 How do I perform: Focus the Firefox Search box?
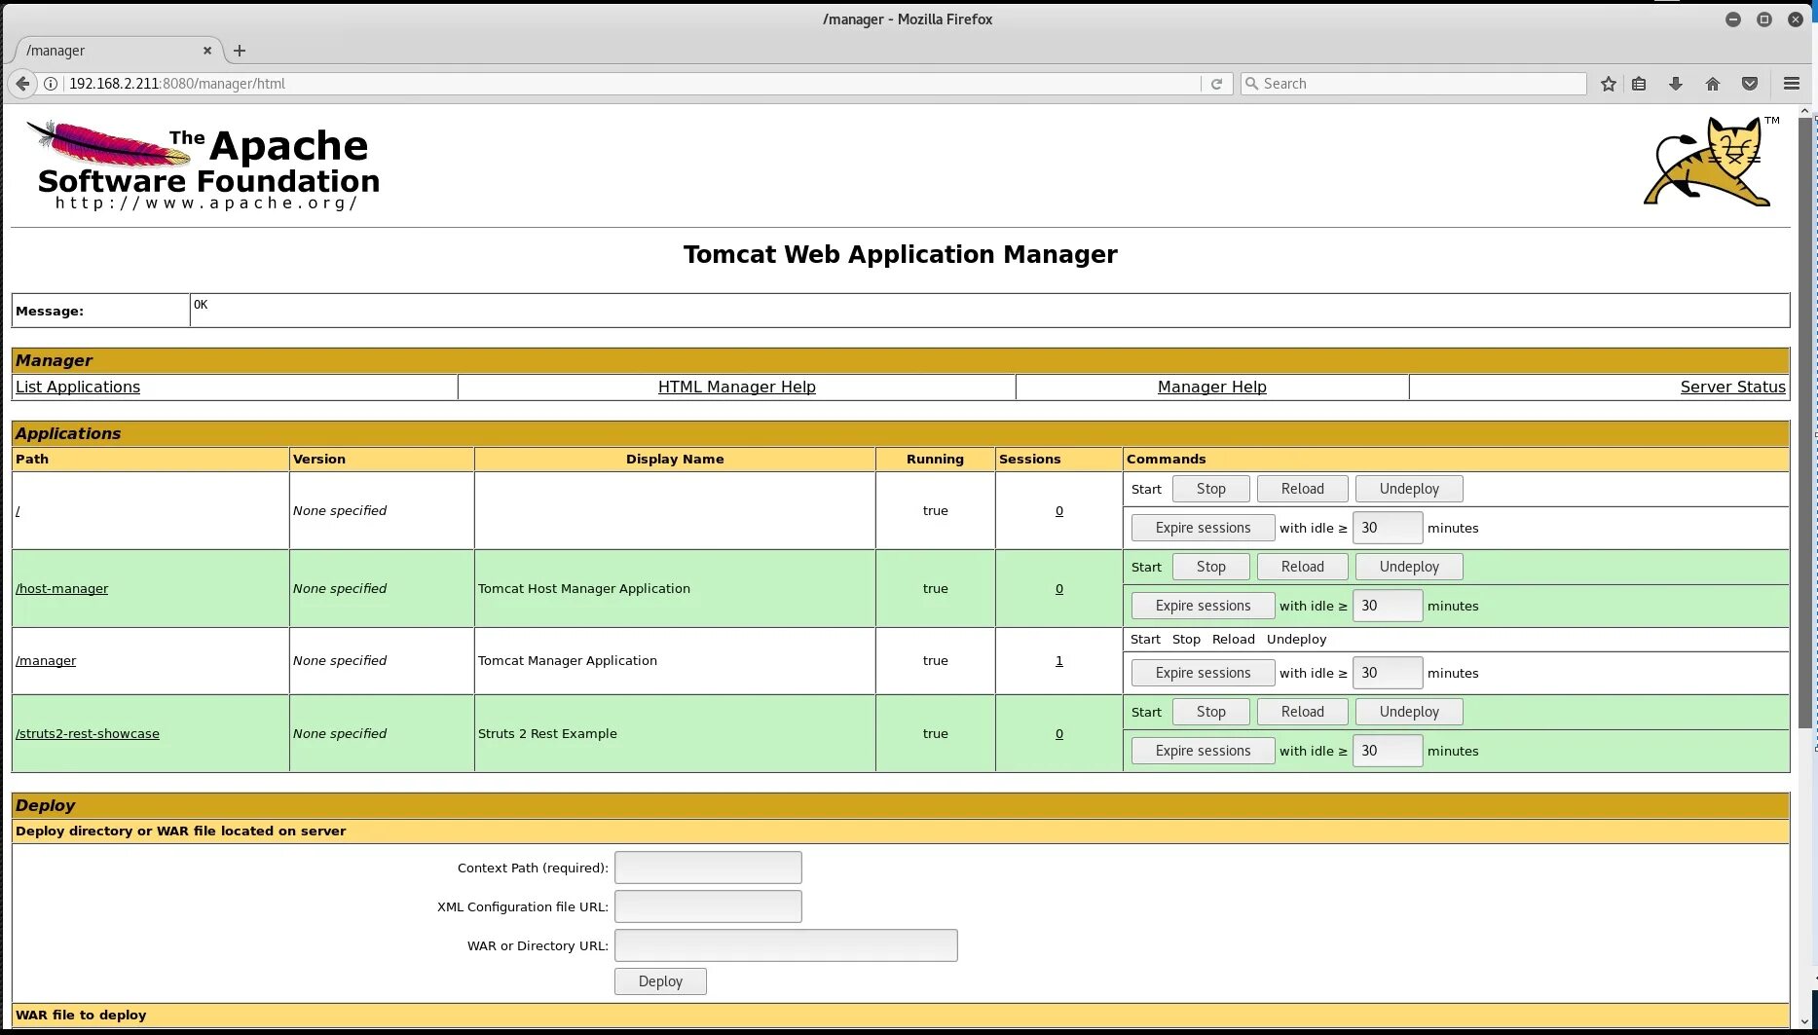pos(1414,84)
